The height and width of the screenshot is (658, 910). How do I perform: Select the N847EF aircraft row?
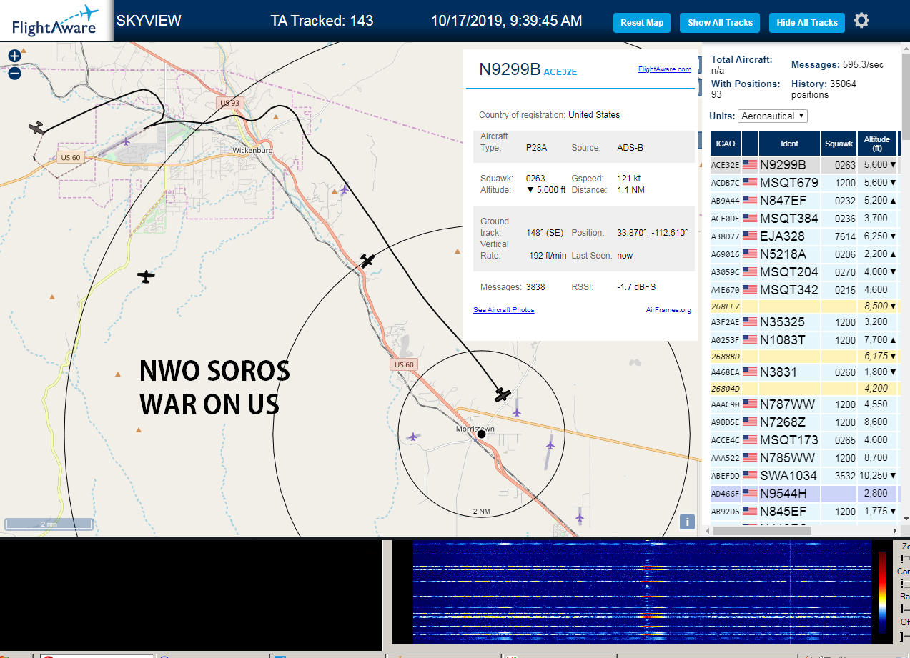pyautogui.click(x=804, y=200)
